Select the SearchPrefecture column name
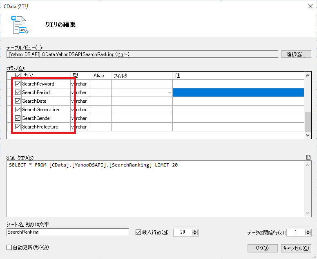 pyautogui.click(x=40, y=127)
